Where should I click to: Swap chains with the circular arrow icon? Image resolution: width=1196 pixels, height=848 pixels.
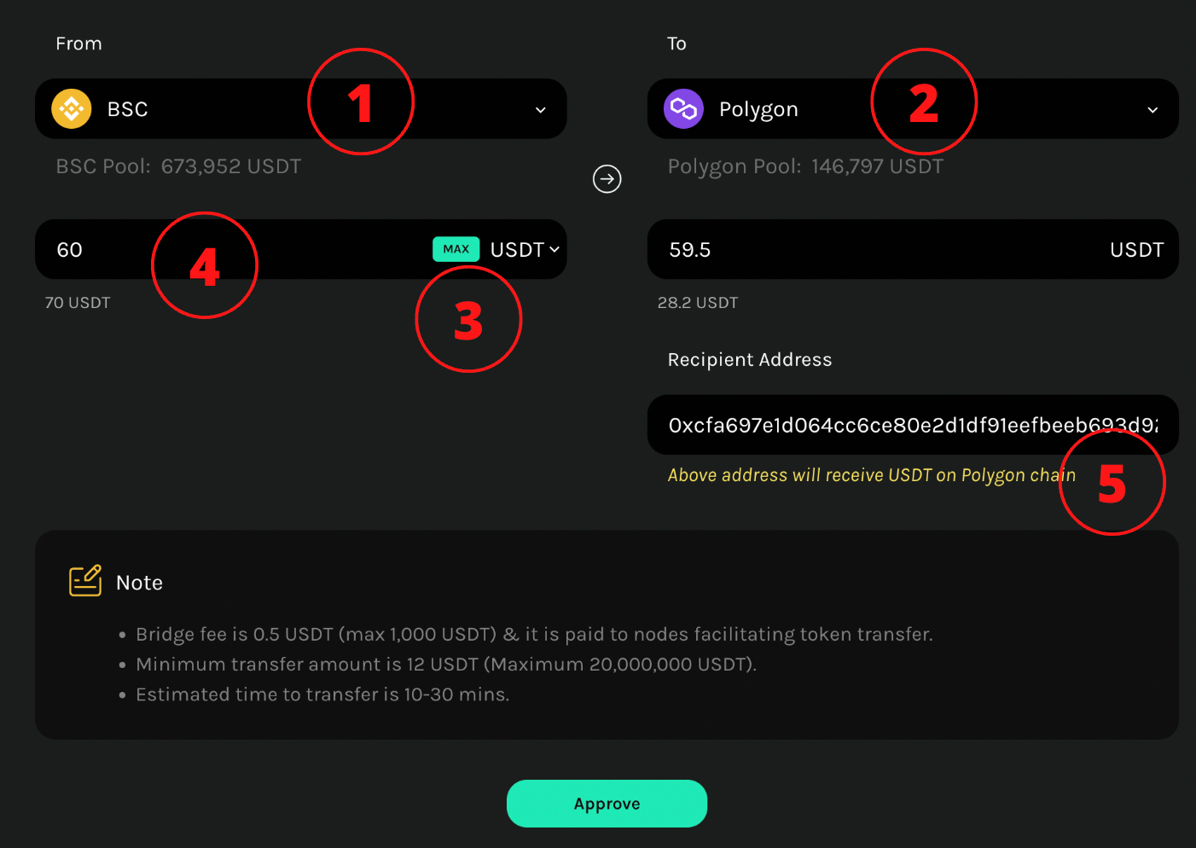607,179
